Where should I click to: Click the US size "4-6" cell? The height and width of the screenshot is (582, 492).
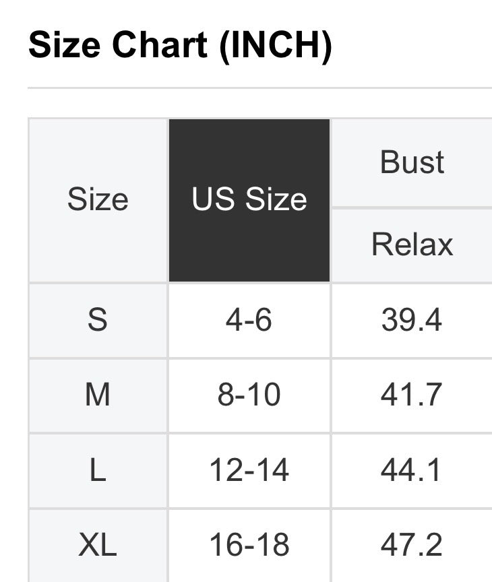(x=249, y=320)
